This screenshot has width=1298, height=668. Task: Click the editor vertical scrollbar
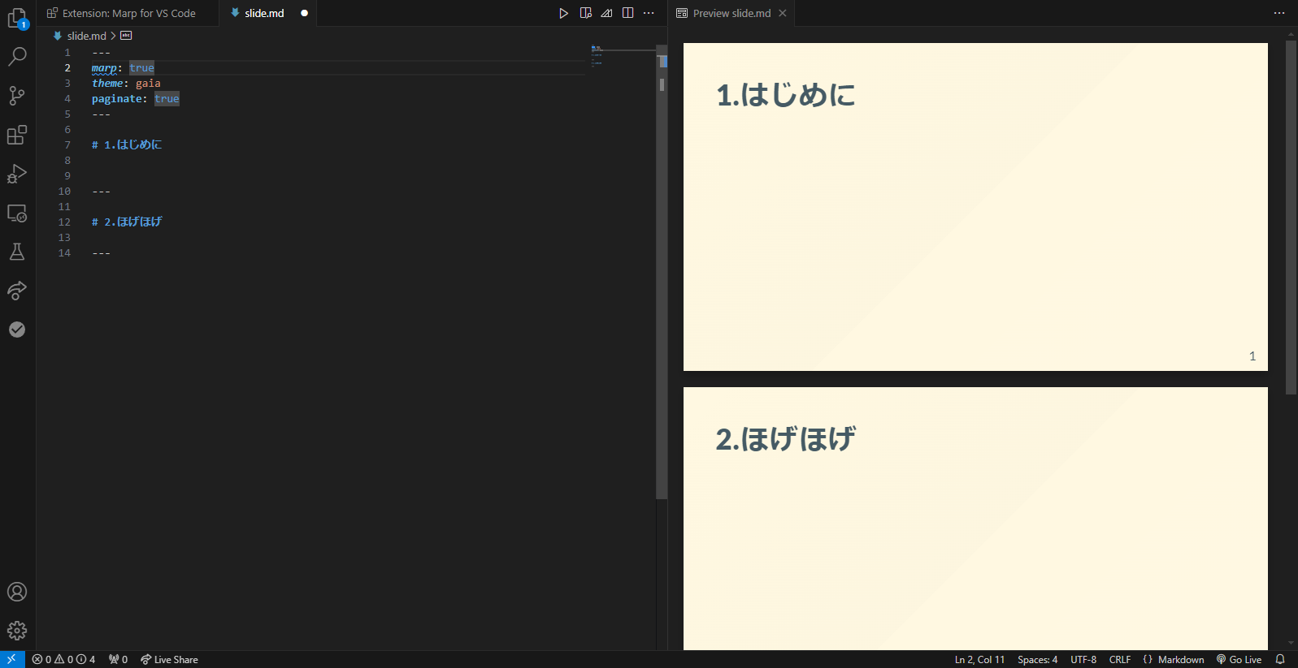pos(662,272)
